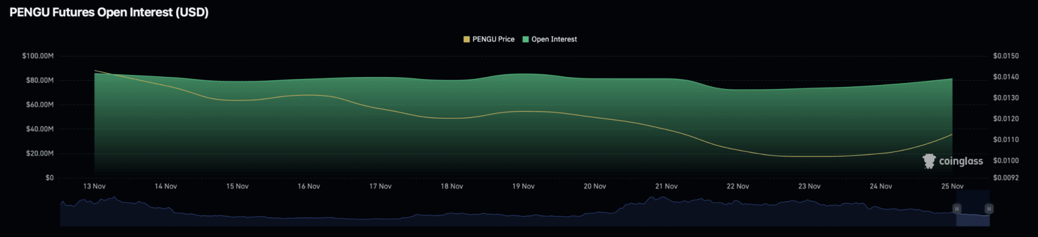Click the $0.0100 price axis label

[1006, 161]
